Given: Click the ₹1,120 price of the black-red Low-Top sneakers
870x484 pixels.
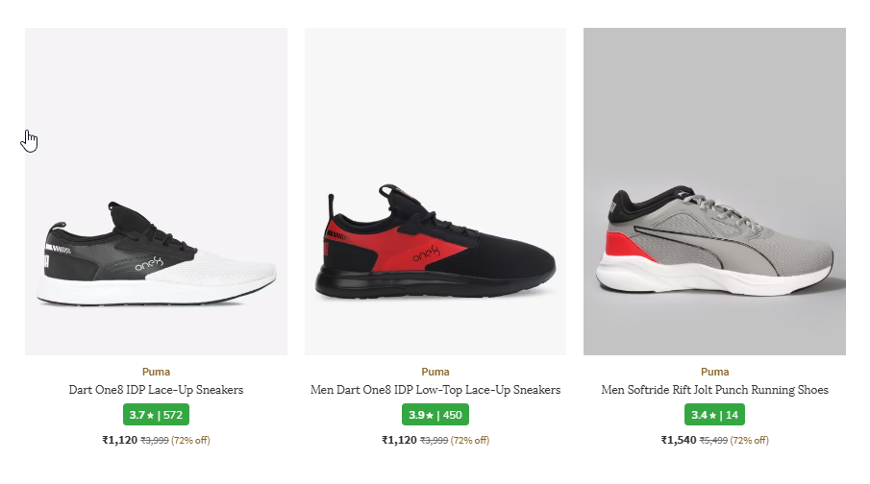Looking at the screenshot, I should click(x=399, y=441).
